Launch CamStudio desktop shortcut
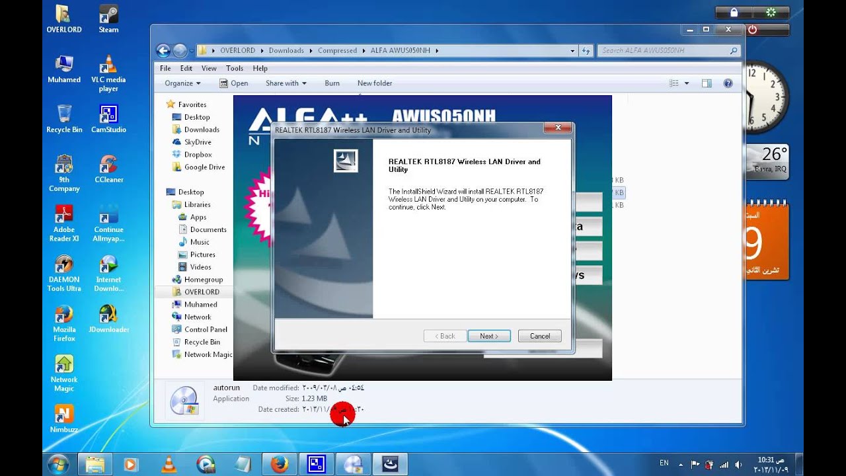This screenshot has width=846, height=476. click(x=108, y=119)
